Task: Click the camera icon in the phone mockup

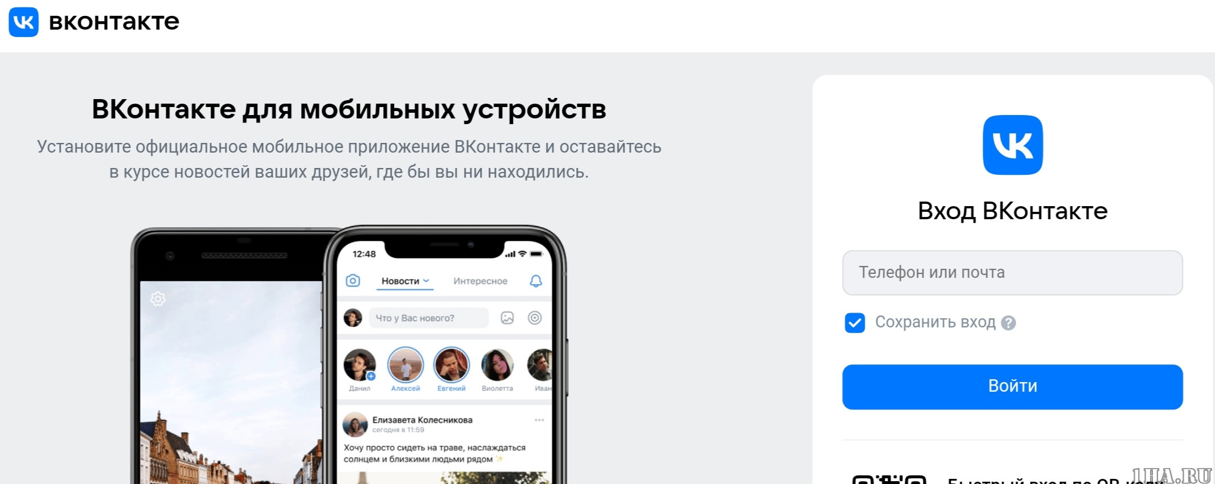Action: pos(353,281)
